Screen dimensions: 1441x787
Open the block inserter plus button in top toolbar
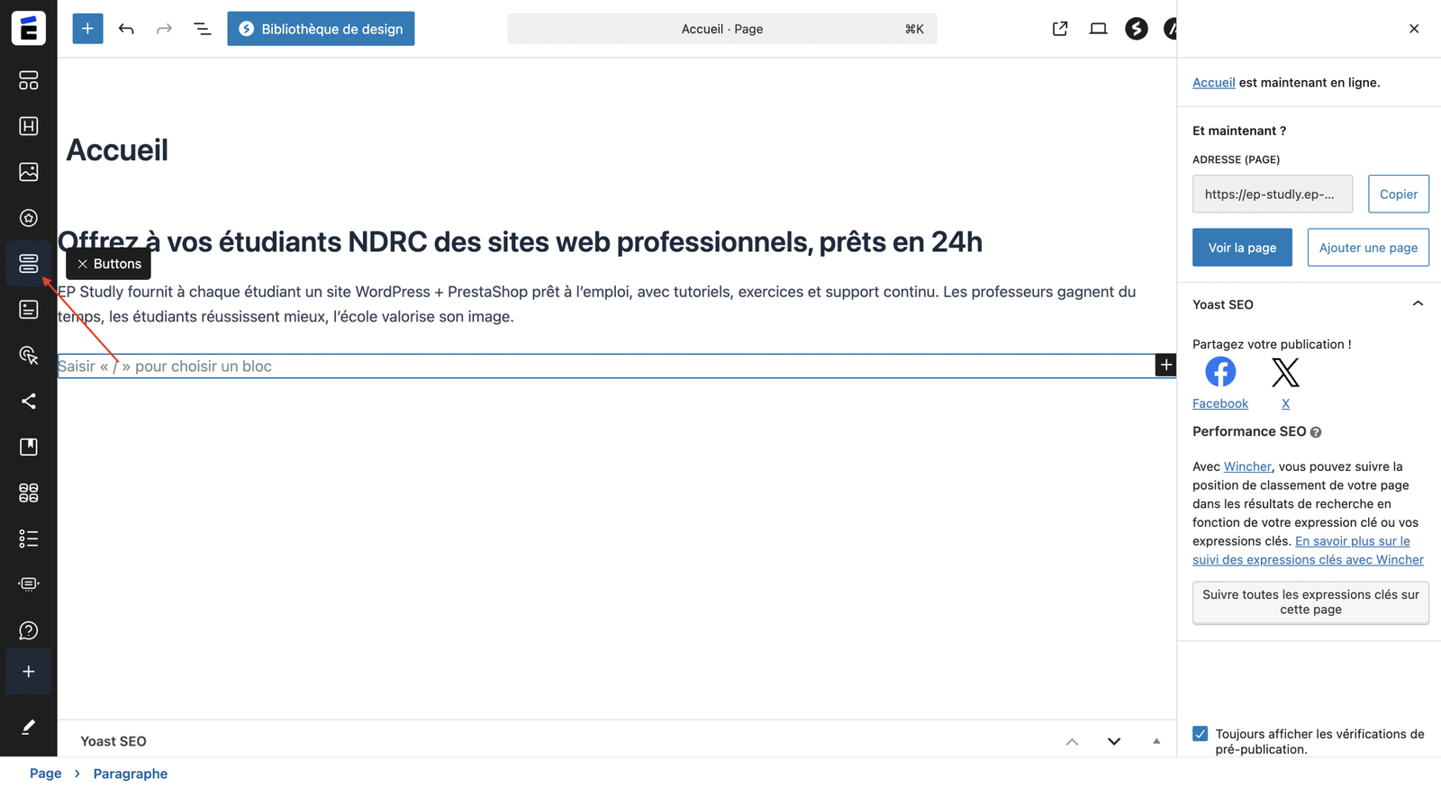(x=87, y=29)
